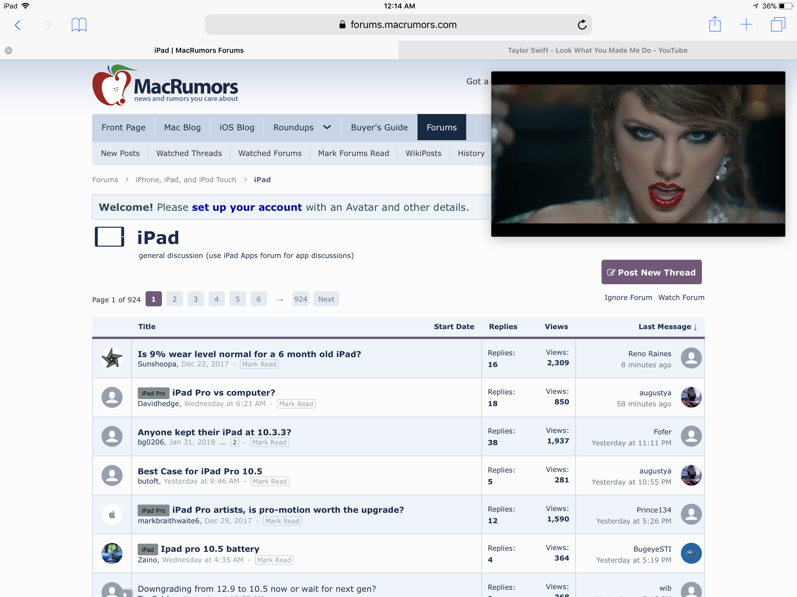This screenshot has width=797, height=597.
Task: Open a new tab with plus icon
Action: click(746, 24)
